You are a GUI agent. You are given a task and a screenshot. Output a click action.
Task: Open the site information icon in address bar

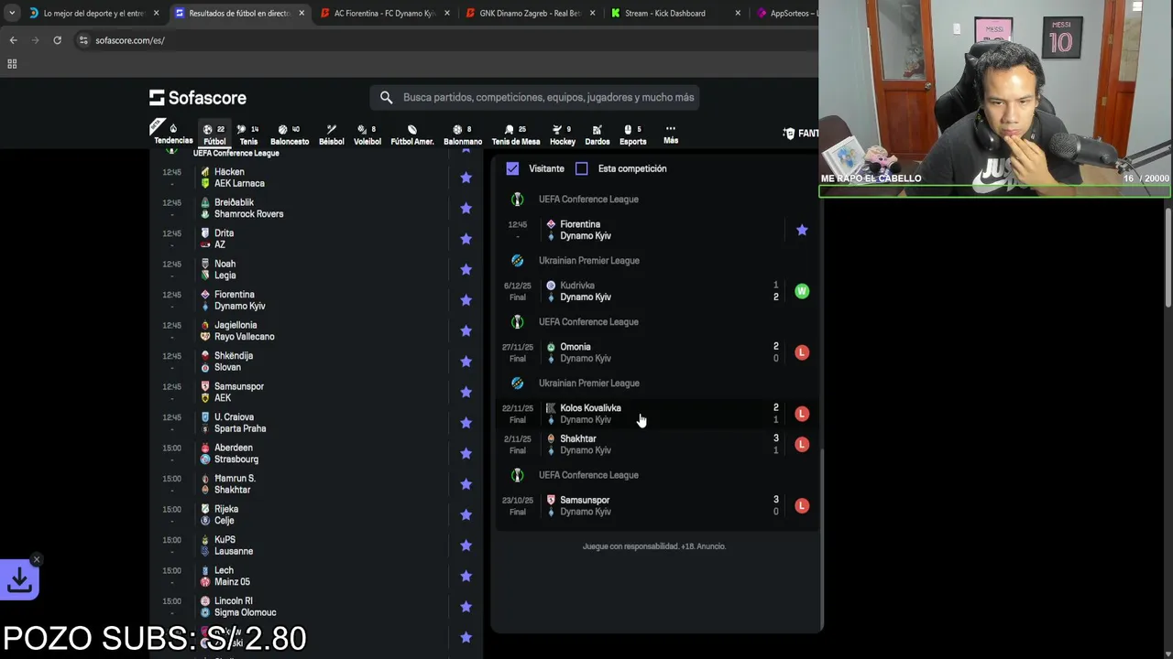(83, 40)
